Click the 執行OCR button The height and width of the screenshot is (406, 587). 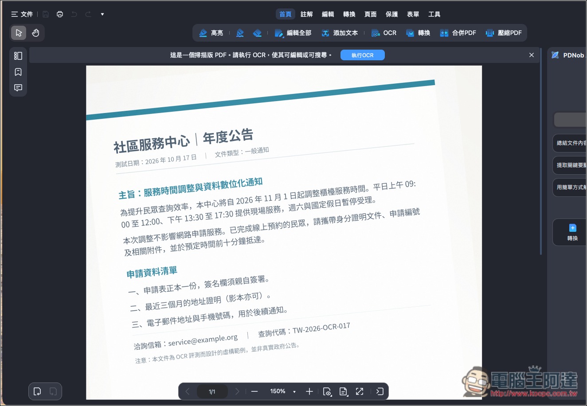[363, 55]
